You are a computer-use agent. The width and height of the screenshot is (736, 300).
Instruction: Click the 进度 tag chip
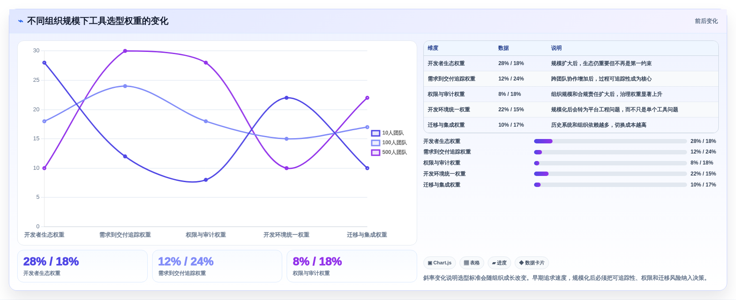click(499, 263)
